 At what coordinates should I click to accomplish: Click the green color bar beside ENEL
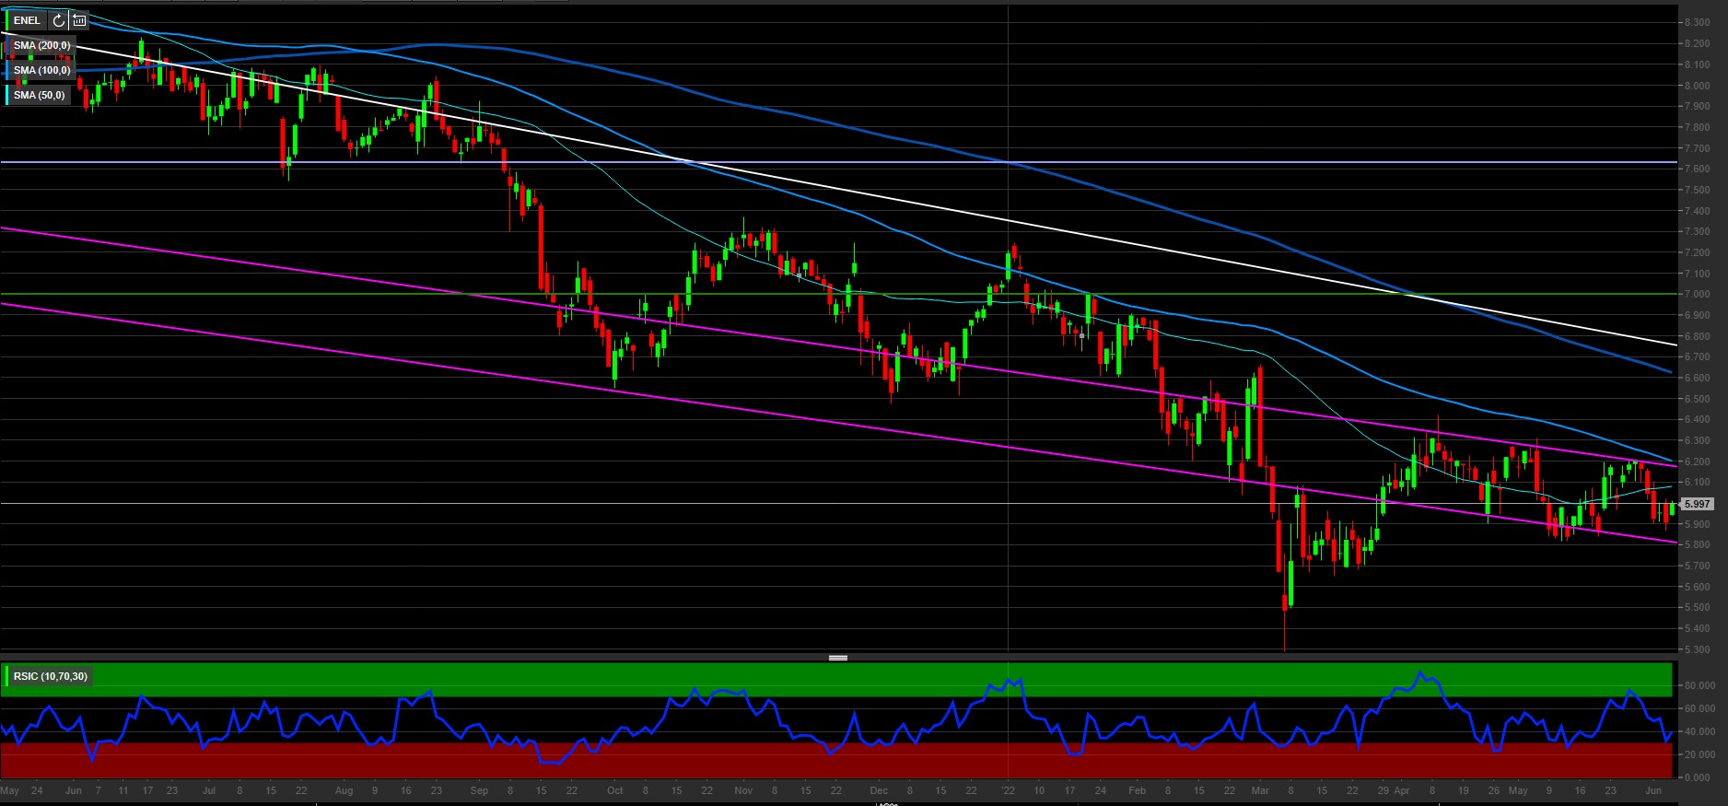(x=7, y=20)
